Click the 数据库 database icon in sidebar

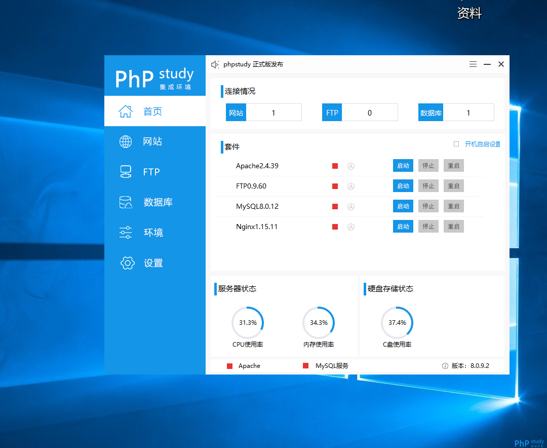pyautogui.click(x=126, y=202)
